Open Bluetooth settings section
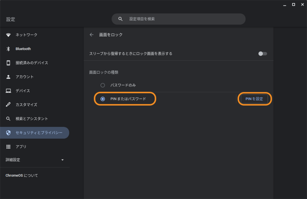This screenshot has height=199, width=307. (23, 49)
